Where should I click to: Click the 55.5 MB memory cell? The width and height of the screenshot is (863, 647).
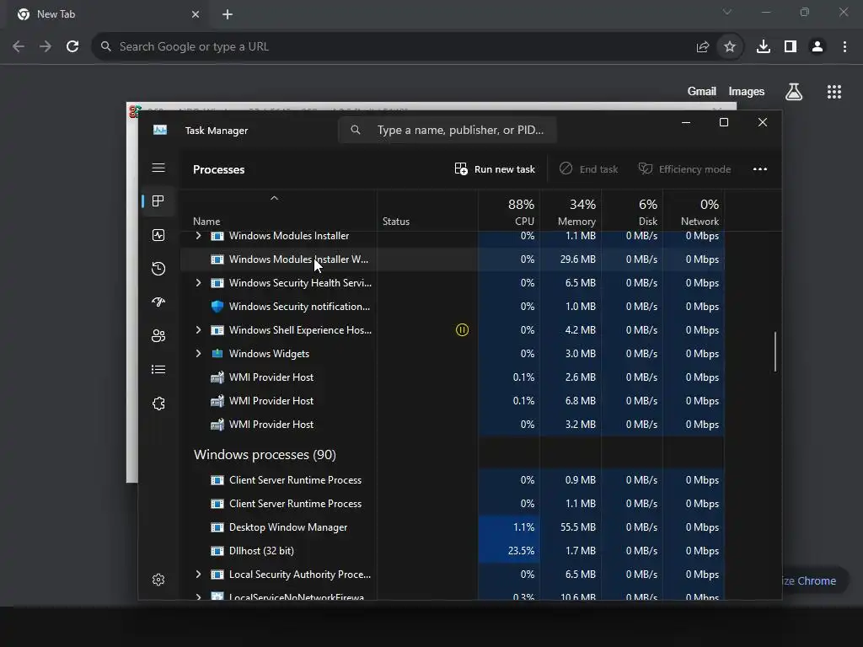(x=571, y=527)
